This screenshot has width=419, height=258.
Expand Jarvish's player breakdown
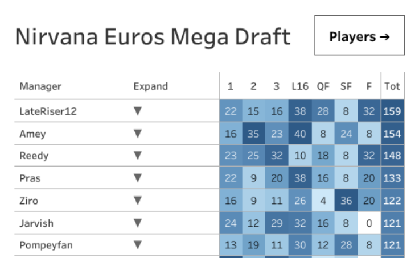(137, 223)
